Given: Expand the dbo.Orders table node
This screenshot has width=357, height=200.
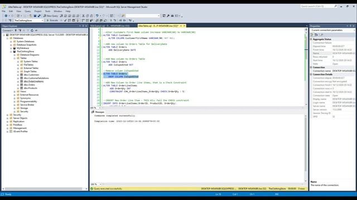Looking at the screenshot, I should point(18,85).
